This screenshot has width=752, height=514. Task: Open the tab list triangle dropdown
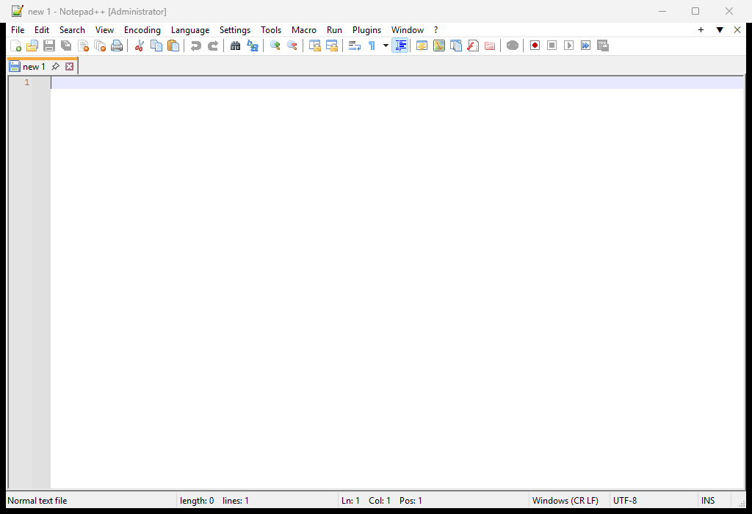click(x=720, y=29)
